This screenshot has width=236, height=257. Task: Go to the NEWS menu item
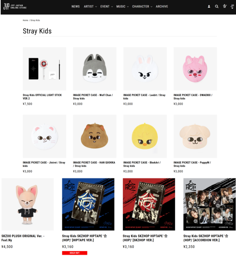[75, 6]
